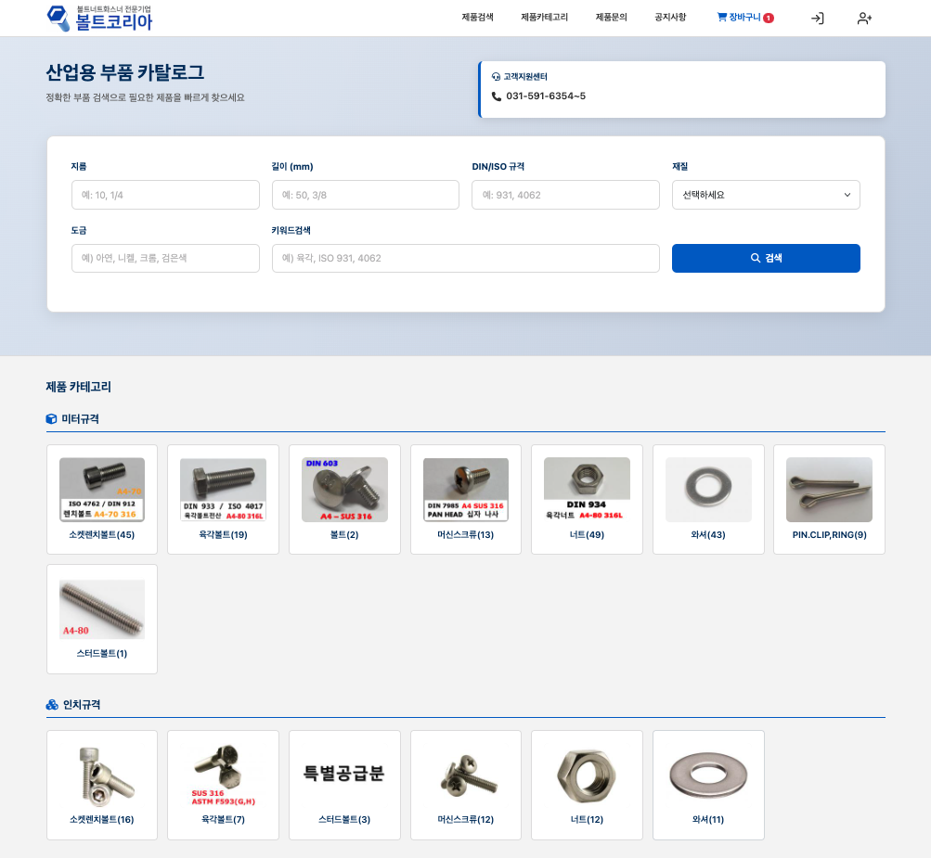This screenshot has width=931, height=858.
Task: Open inch 너트(12) image
Action: click(x=587, y=775)
